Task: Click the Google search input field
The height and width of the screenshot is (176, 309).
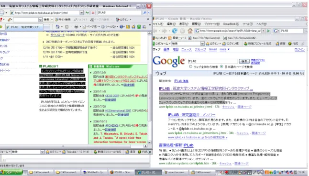Action: pos(213,61)
